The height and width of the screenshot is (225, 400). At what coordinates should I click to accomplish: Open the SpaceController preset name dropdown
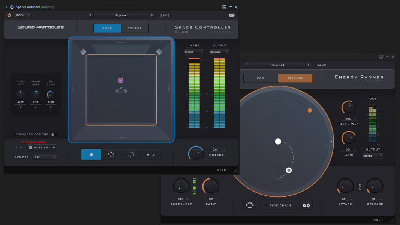[121, 15]
